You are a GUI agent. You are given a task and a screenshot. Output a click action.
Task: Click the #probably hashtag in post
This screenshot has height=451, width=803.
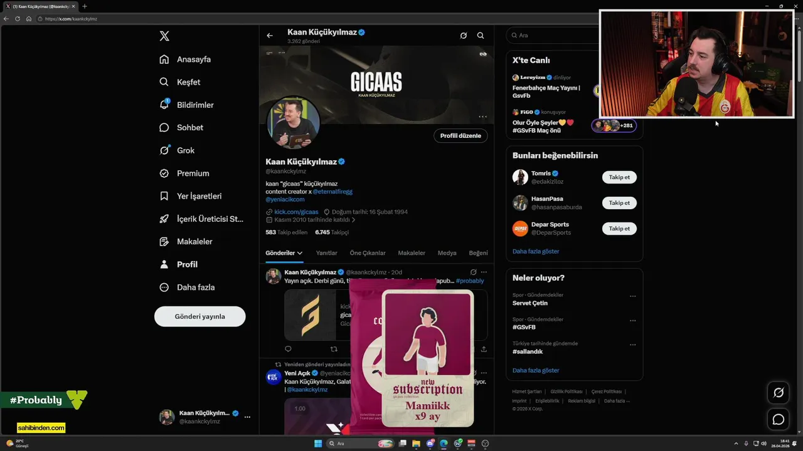pyautogui.click(x=470, y=281)
